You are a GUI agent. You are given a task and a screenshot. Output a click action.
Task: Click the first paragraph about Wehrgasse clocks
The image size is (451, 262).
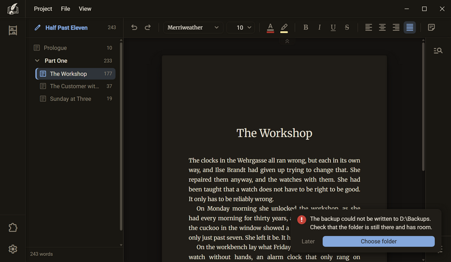tap(275, 180)
